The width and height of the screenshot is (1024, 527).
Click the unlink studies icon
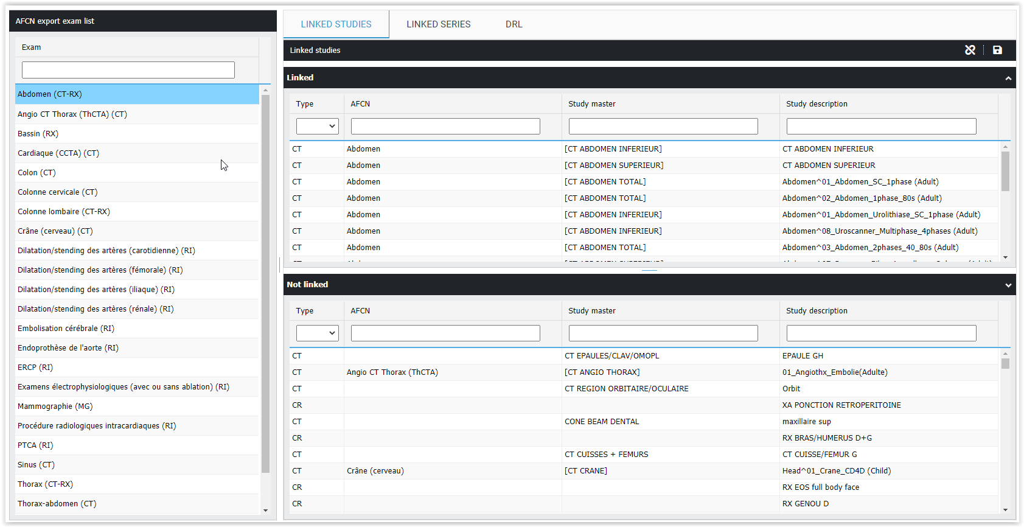point(970,50)
